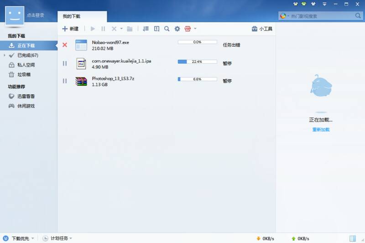The height and width of the screenshot is (243, 365).
Task: Click pause icon for com.onewayer.kuailejia_1.1.ipa
Action: (65, 63)
